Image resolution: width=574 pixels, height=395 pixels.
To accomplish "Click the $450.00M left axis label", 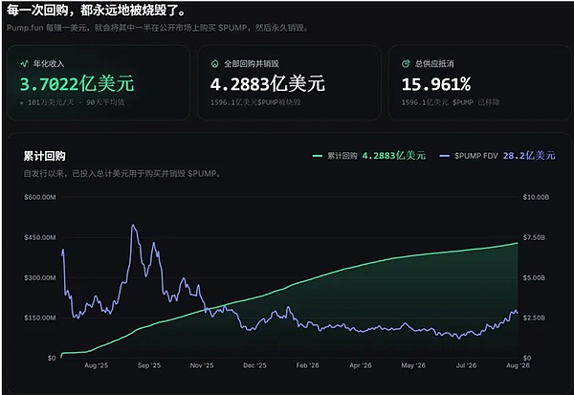I will (x=40, y=237).
